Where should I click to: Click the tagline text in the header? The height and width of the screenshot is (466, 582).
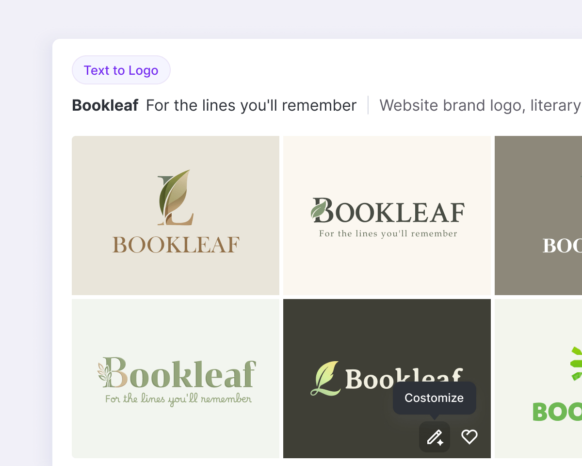point(251,105)
